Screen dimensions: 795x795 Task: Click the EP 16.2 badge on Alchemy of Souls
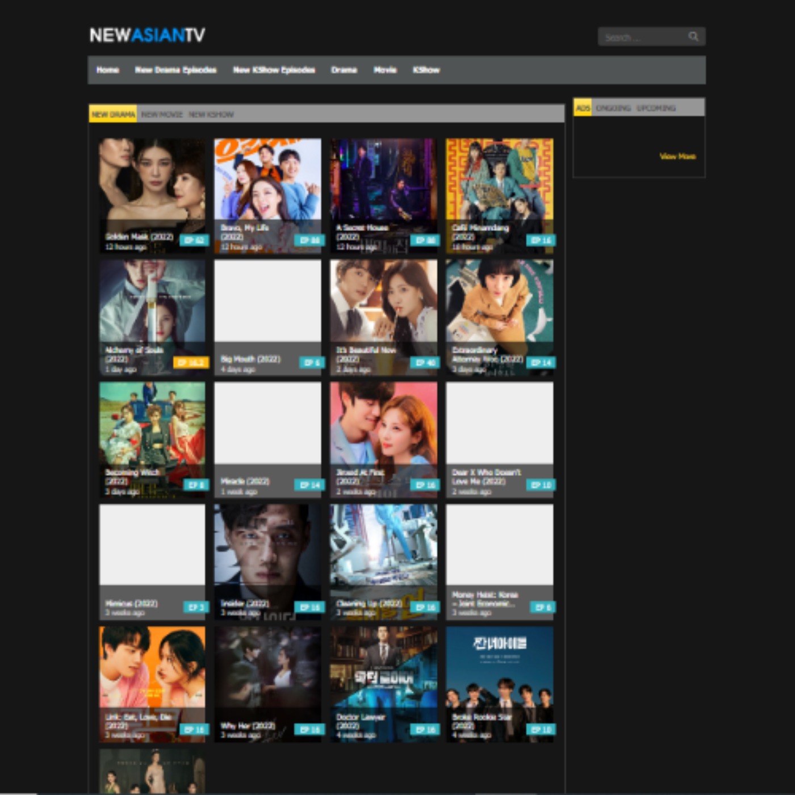point(191,362)
